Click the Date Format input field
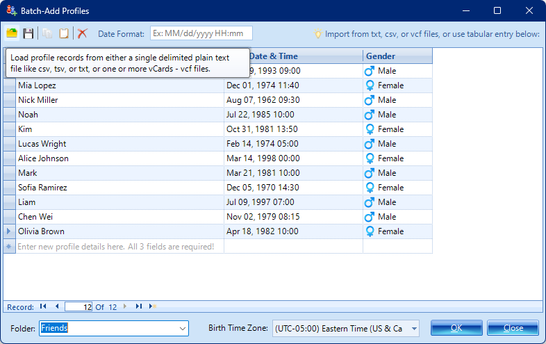Image resolution: width=546 pixels, height=344 pixels. click(x=201, y=33)
